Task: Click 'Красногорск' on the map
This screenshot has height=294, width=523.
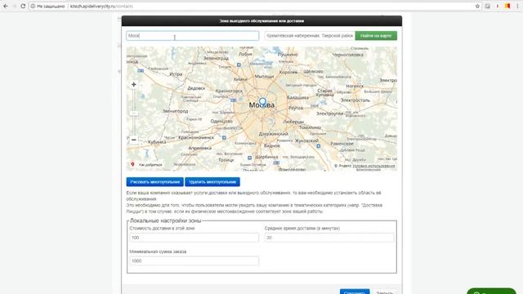Action: 229,91
